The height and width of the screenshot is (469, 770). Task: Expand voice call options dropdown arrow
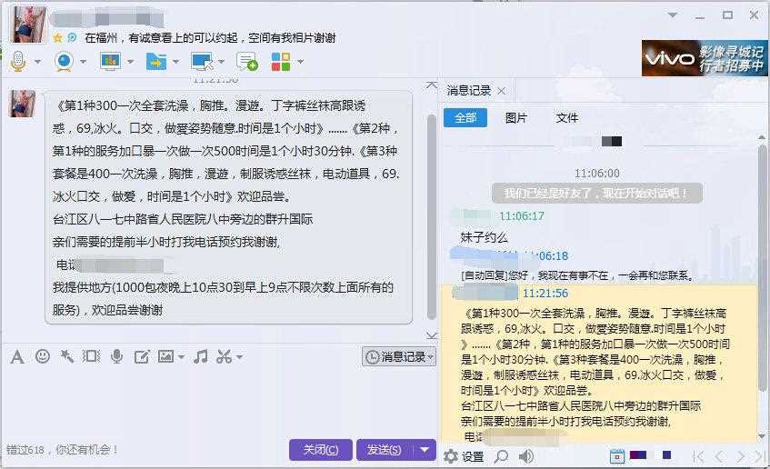pyautogui.click(x=37, y=62)
